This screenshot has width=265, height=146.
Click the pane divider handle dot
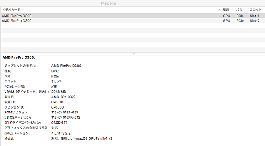coord(134,54)
